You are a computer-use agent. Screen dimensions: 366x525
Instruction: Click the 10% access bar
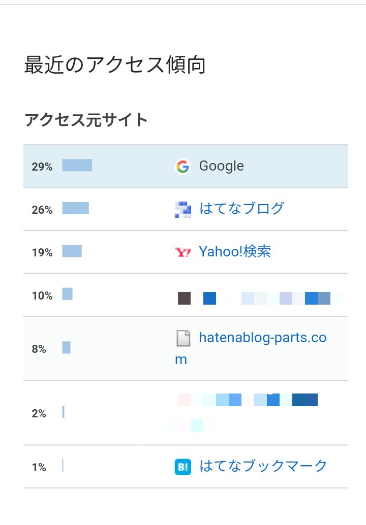click(x=68, y=294)
